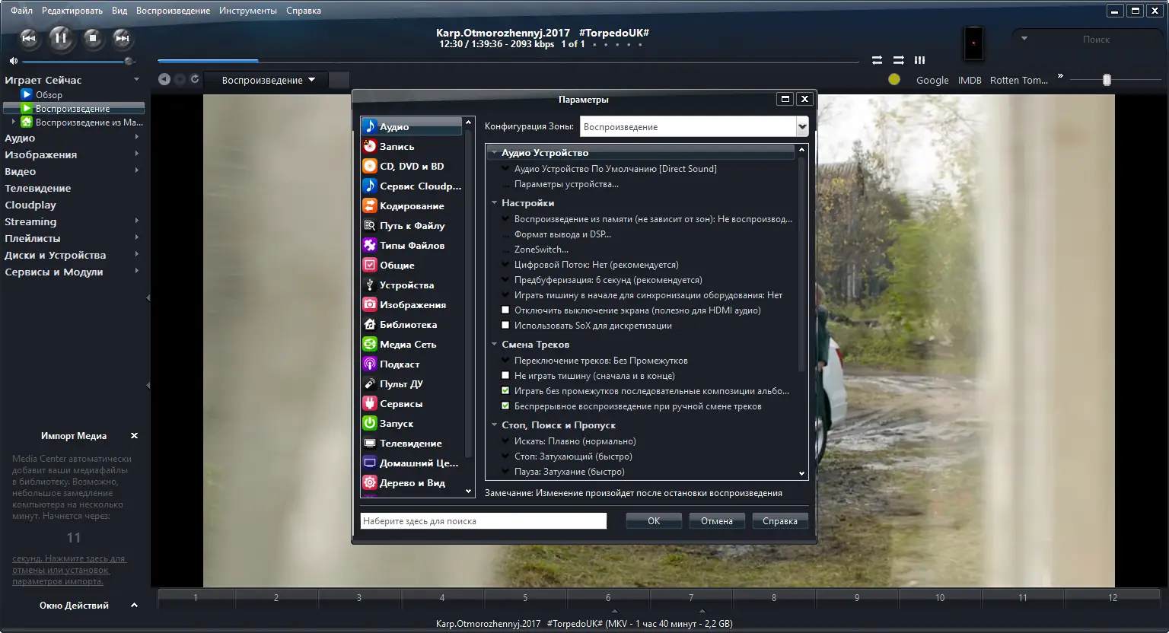Open the Справка menu in the menu bar

pyautogui.click(x=304, y=11)
